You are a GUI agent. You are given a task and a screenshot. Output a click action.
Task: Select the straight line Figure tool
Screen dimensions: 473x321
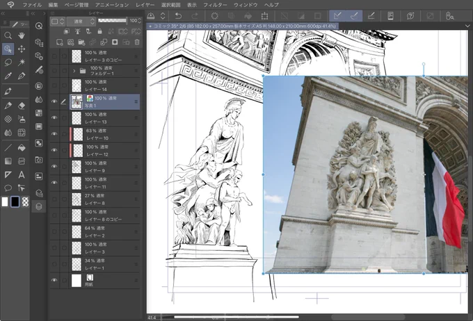point(8,147)
